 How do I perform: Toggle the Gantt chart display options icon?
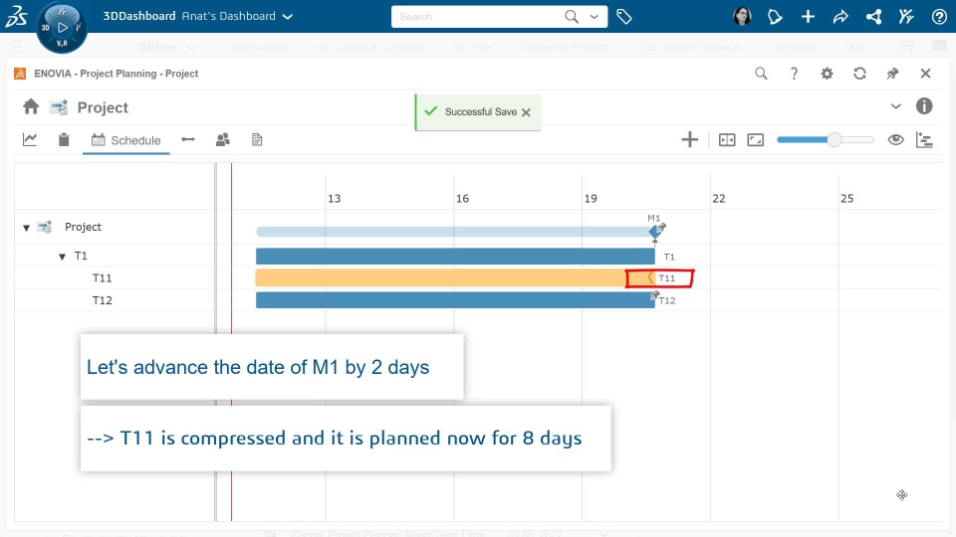pos(924,140)
